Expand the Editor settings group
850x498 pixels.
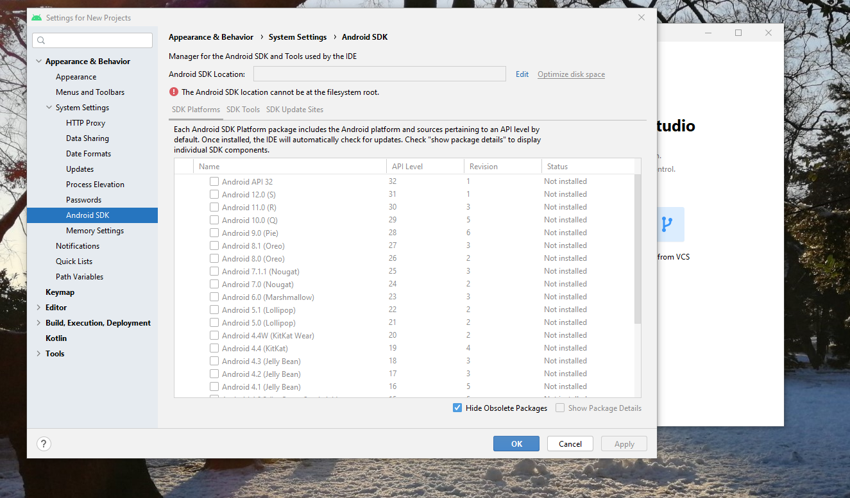click(x=38, y=308)
